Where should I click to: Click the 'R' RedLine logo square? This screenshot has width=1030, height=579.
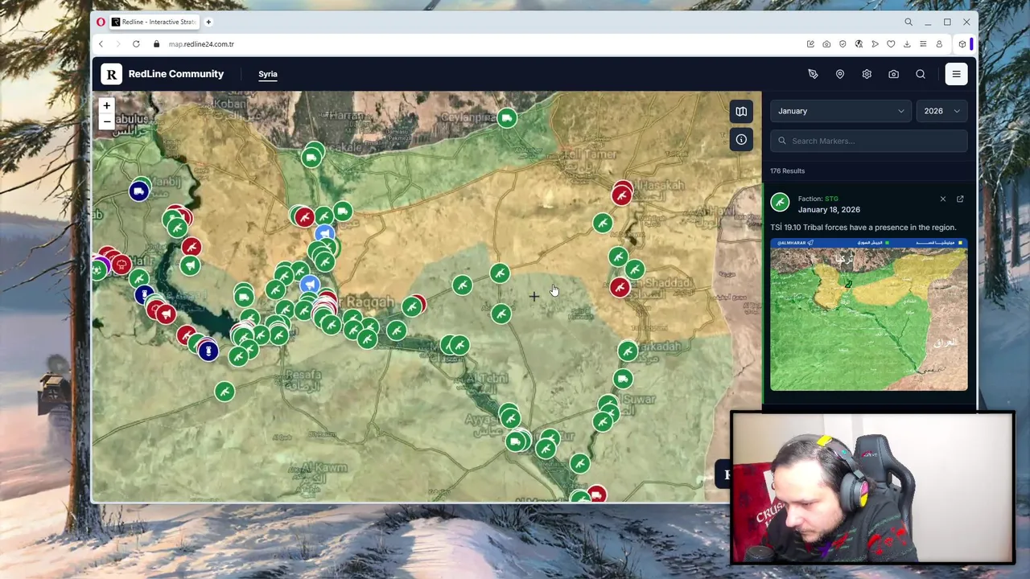click(111, 74)
